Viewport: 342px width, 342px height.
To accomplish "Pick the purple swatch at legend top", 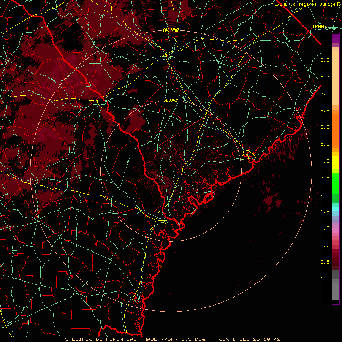I will (x=336, y=38).
